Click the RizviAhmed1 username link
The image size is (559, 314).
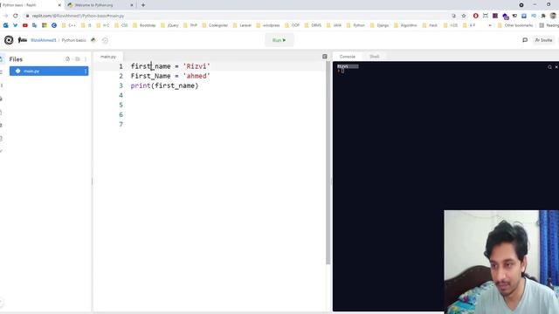pyautogui.click(x=43, y=40)
